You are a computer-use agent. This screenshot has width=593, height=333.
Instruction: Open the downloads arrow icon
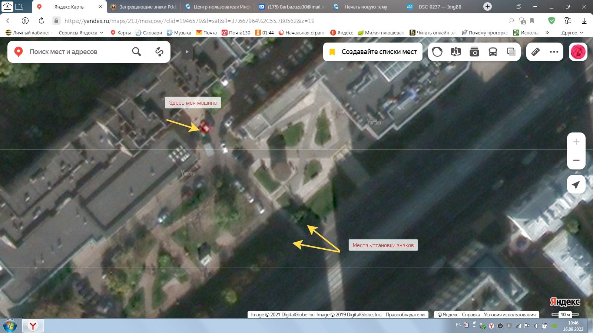tap(584, 21)
